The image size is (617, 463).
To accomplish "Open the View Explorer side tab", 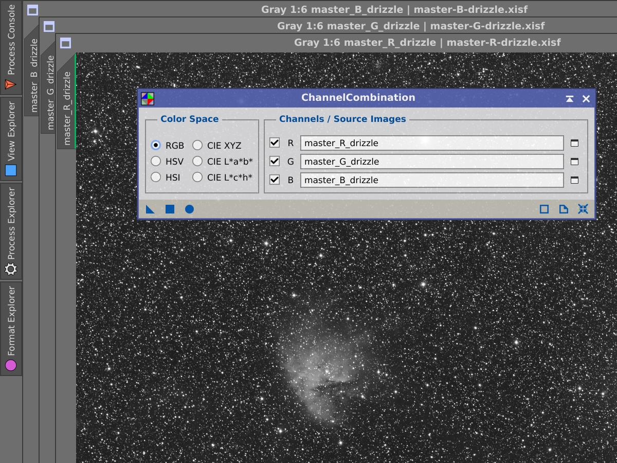I will tap(11, 138).
